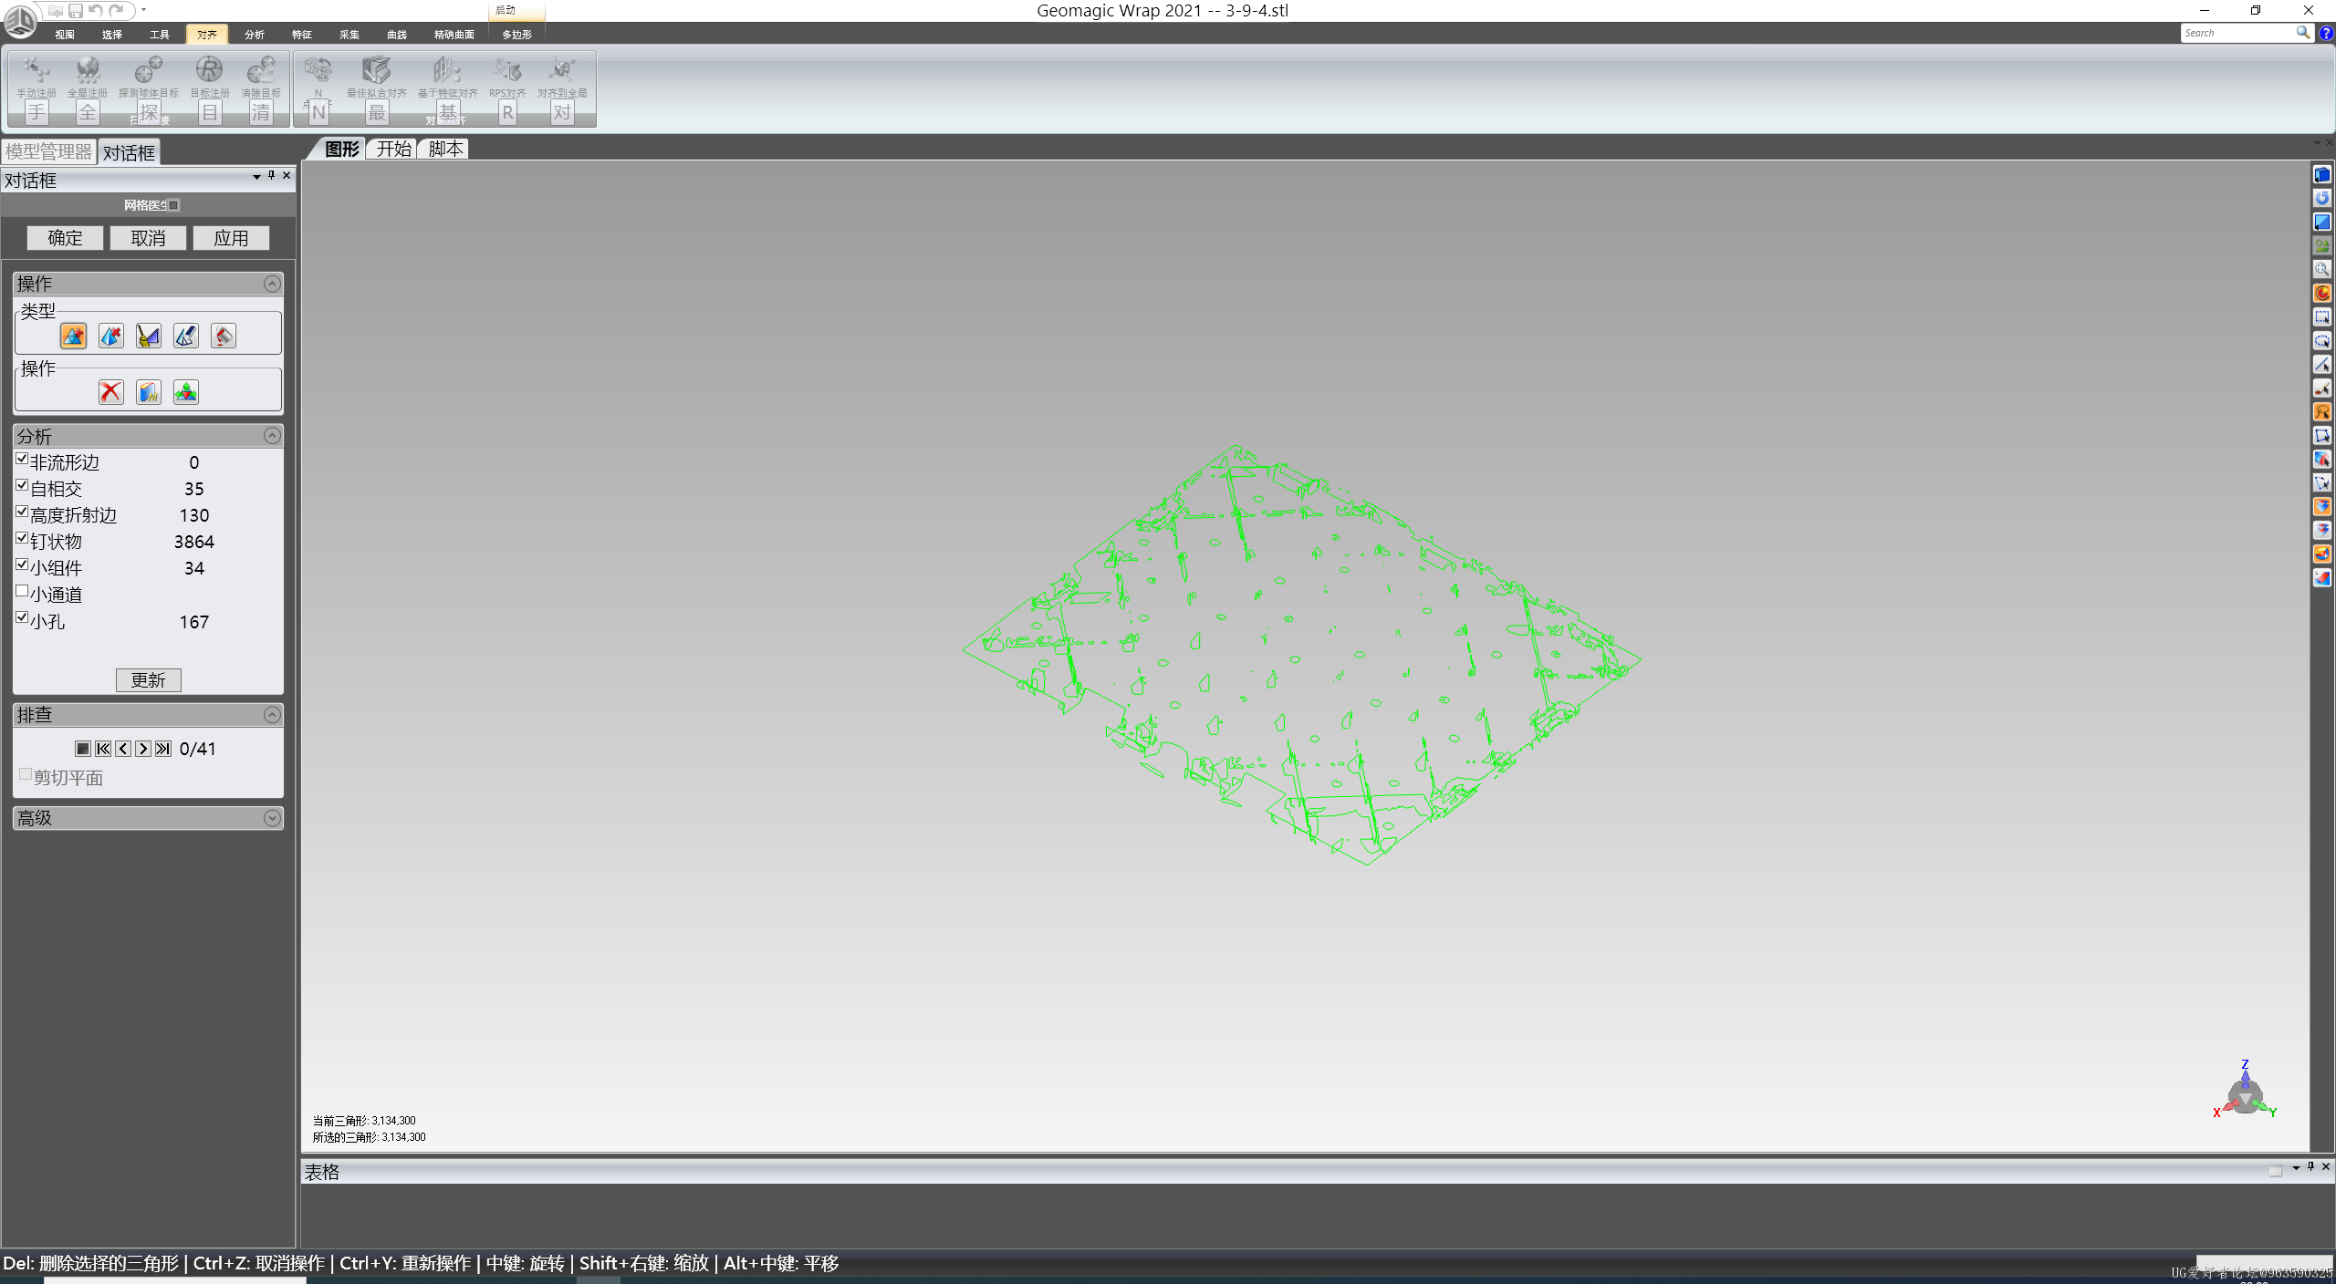The width and height of the screenshot is (2336, 1284).
Task: Click the 确定 button
Action: tap(65, 238)
